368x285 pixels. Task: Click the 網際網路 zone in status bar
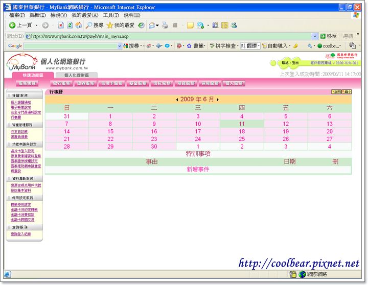313,274
